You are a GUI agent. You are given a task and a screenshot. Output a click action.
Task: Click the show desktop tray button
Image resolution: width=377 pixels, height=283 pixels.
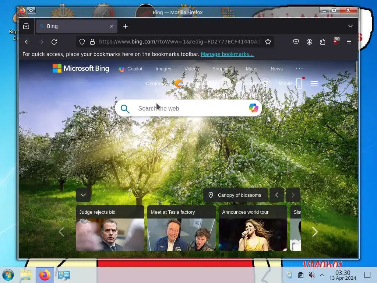(367, 275)
